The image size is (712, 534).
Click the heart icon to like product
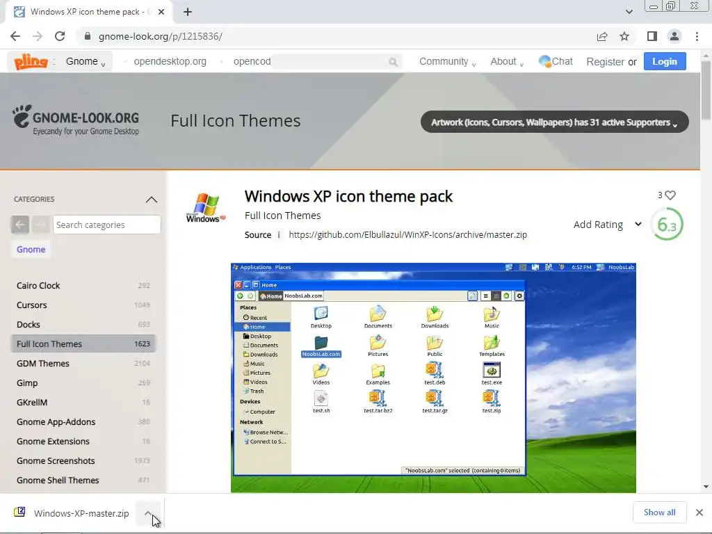coord(670,195)
